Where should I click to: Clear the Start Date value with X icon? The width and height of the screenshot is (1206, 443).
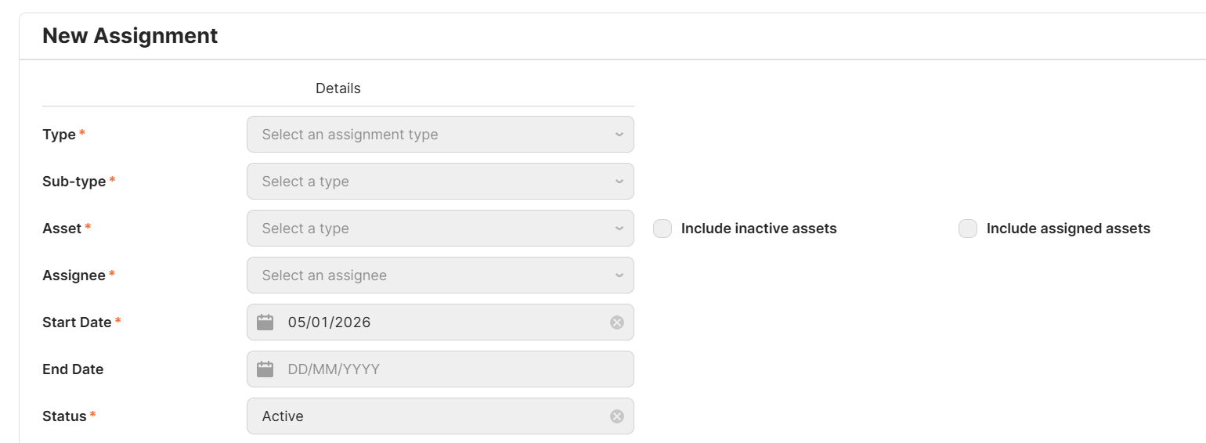pyautogui.click(x=617, y=322)
